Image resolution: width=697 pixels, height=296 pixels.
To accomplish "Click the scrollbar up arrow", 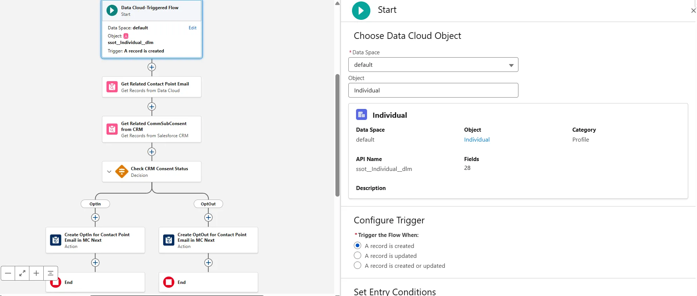I will [337, 3].
